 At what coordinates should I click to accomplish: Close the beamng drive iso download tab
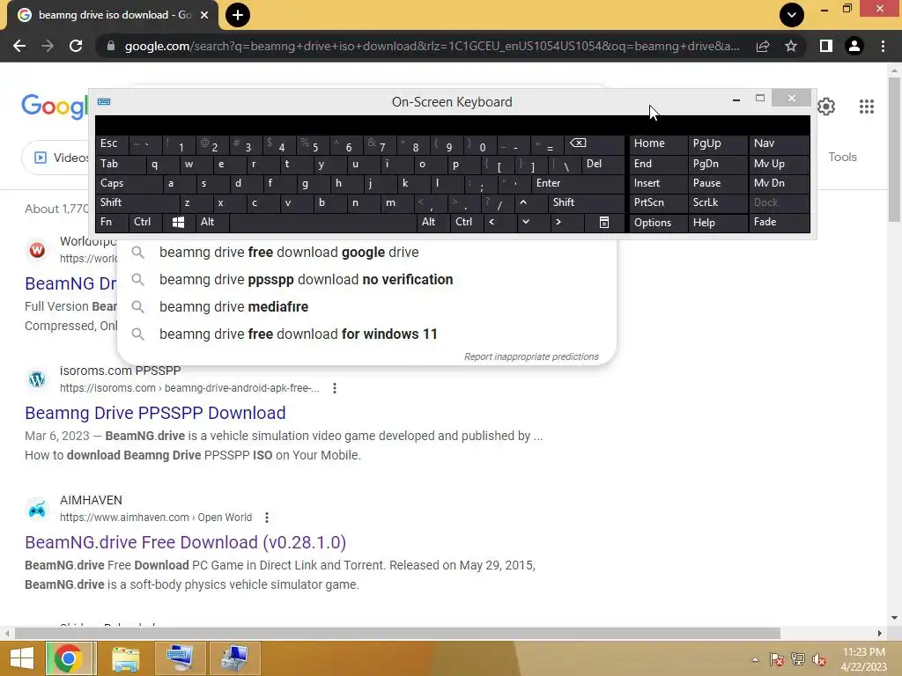204,15
